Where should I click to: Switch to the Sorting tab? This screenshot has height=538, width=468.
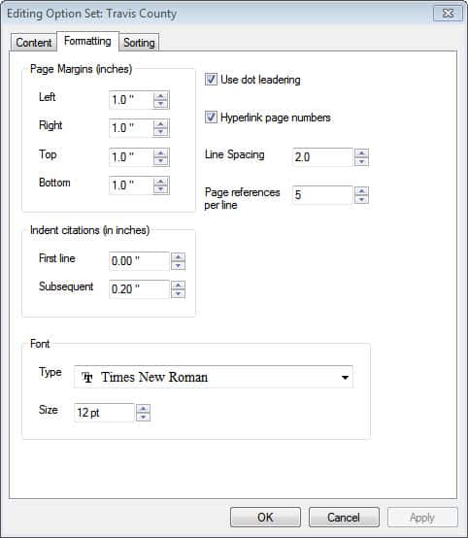[139, 43]
